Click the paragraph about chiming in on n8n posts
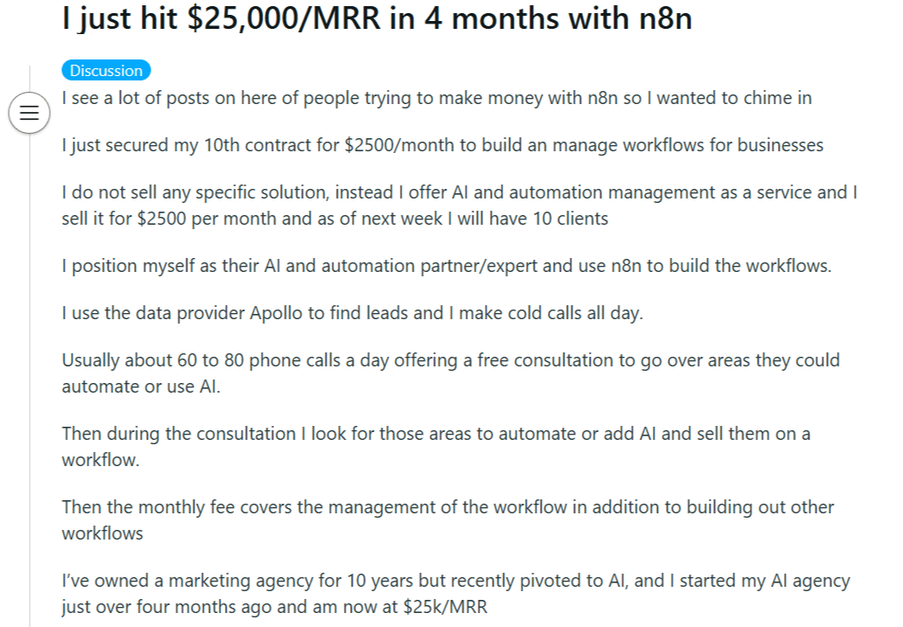Screen dimensions: 903x627 437,99
